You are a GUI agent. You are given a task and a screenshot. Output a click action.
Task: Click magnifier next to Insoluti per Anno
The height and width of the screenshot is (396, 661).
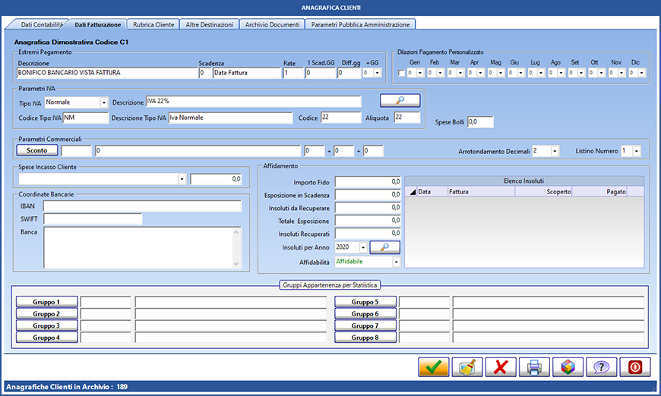pyautogui.click(x=384, y=247)
